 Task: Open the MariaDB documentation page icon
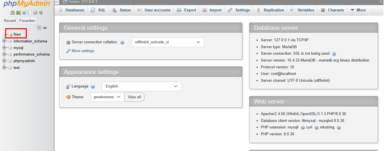(29, 13)
